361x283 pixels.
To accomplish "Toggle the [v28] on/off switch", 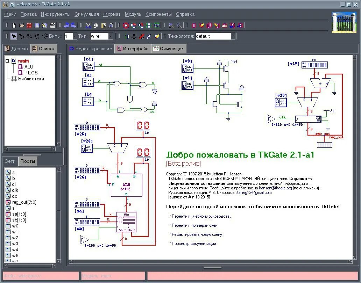I will click(x=87, y=148).
